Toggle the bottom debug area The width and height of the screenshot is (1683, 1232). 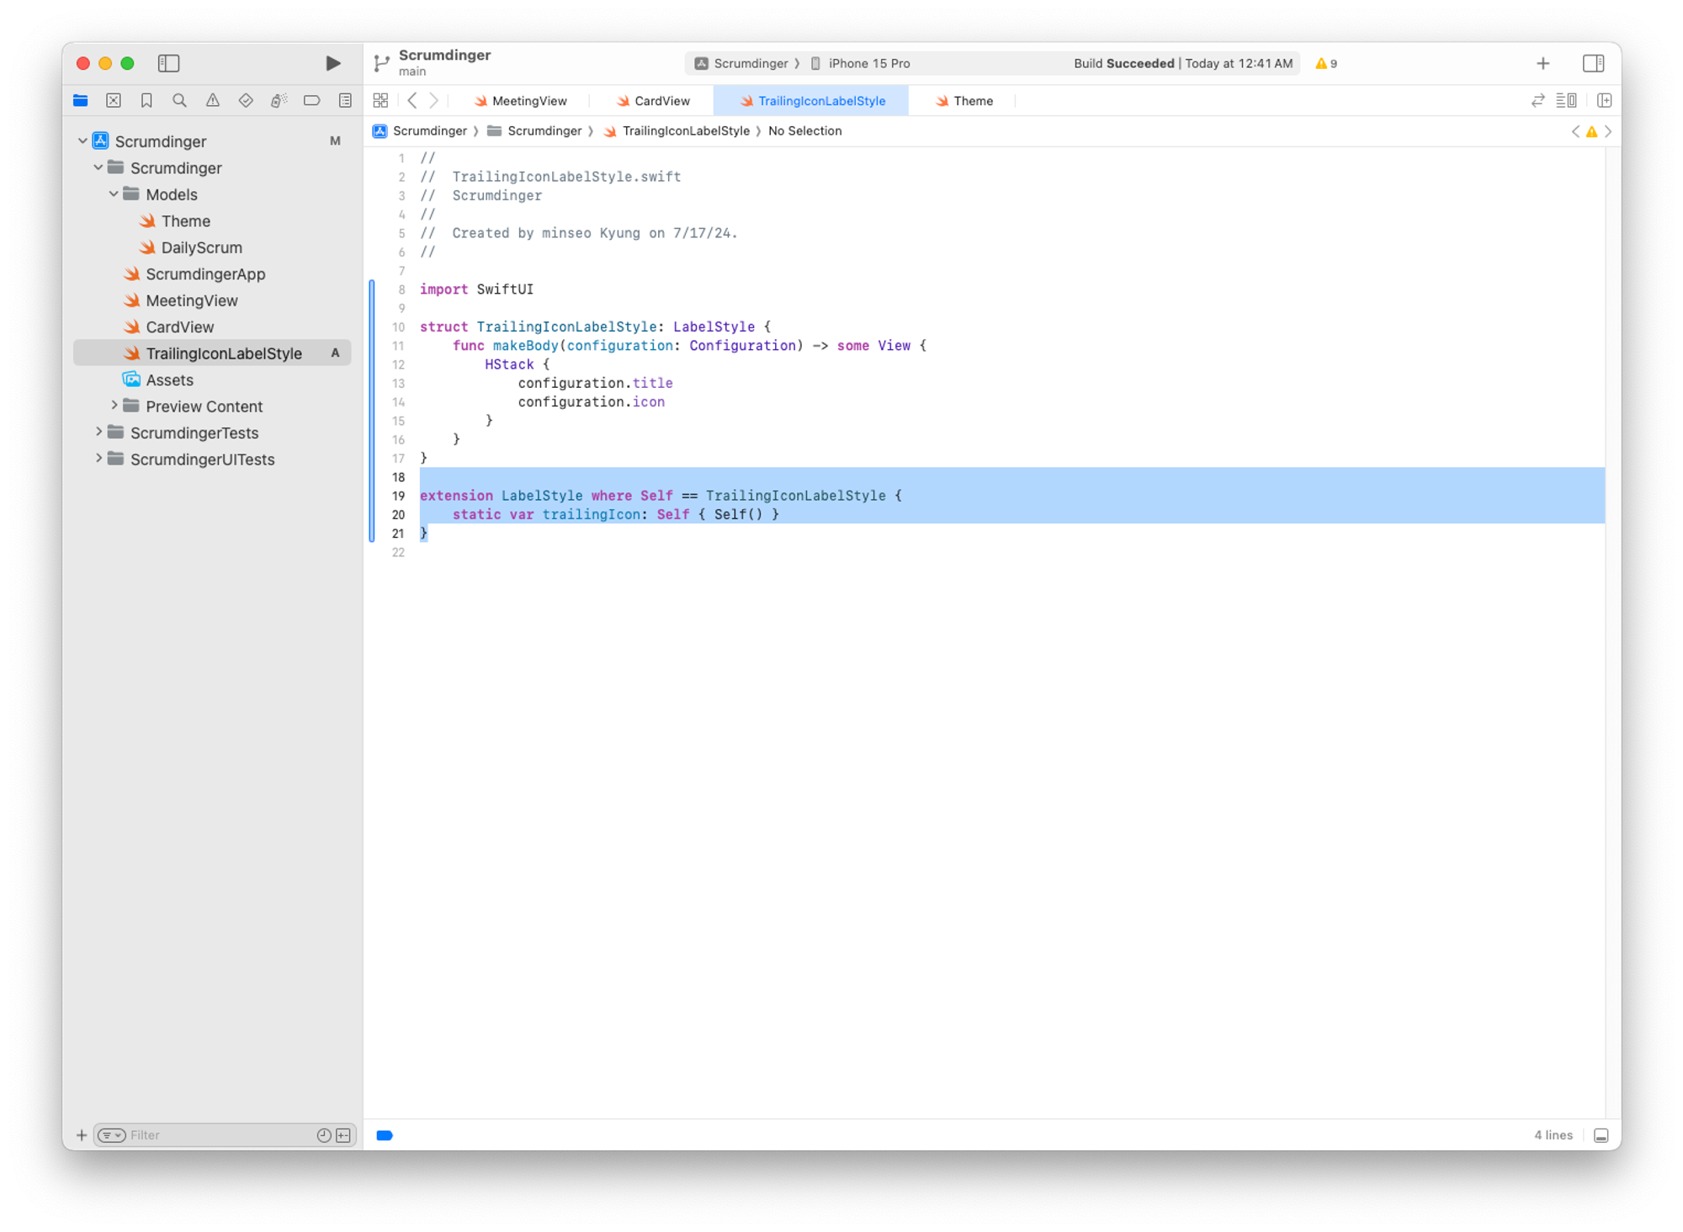point(1601,1135)
